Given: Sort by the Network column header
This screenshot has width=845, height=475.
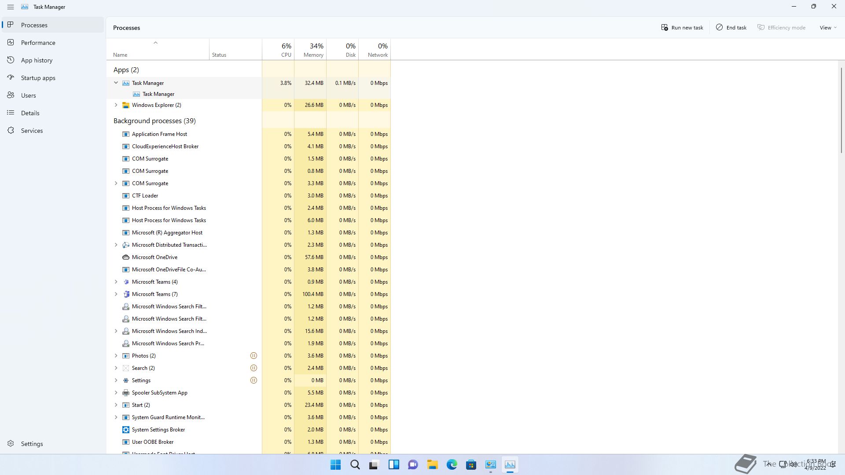Looking at the screenshot, I should 375,49.
